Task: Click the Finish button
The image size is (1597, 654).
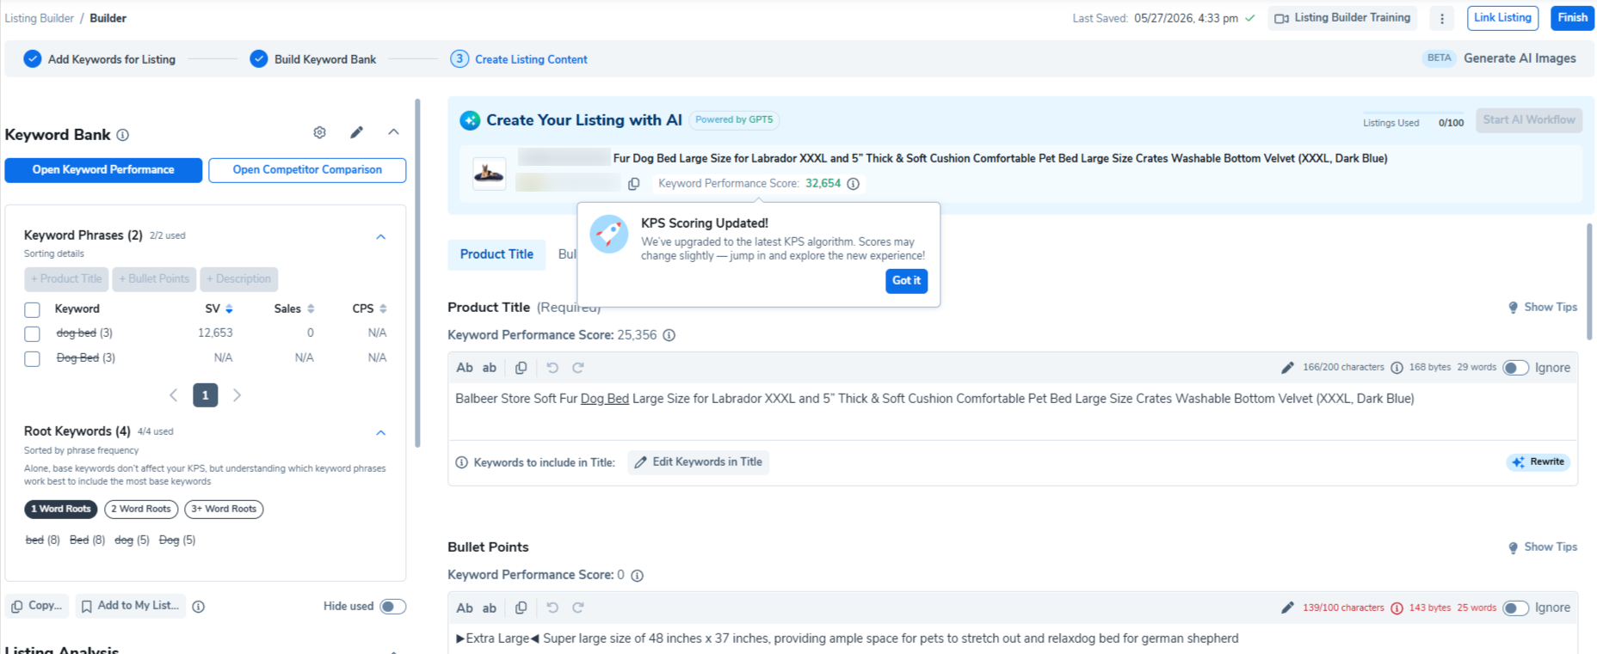Action: coord(1572,18)
